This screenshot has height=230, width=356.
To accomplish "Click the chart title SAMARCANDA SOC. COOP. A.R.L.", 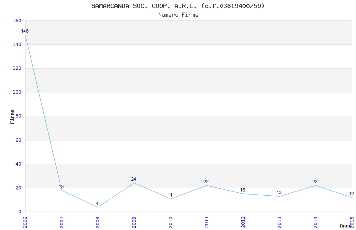I will click(144, 6).
